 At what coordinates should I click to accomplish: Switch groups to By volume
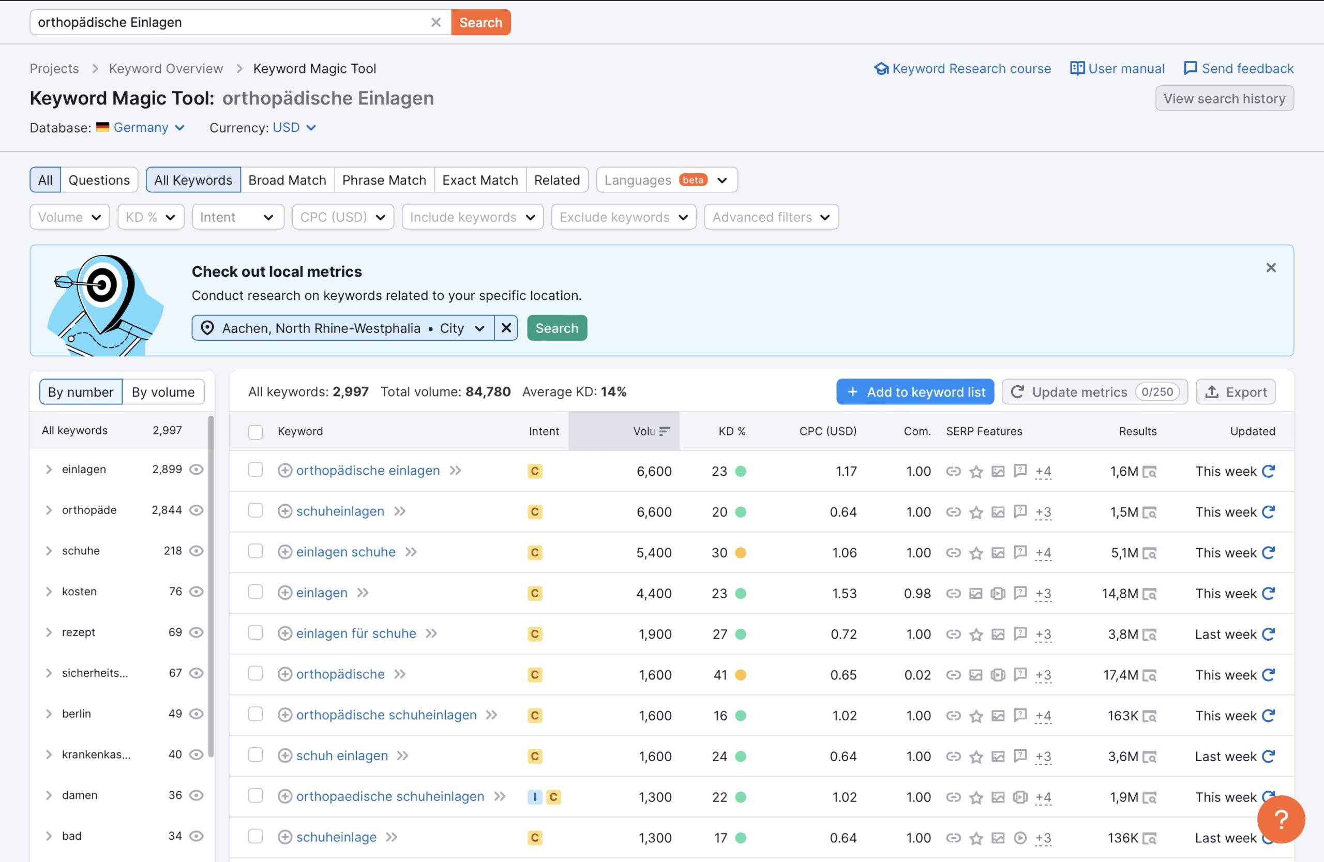[163, 392]
